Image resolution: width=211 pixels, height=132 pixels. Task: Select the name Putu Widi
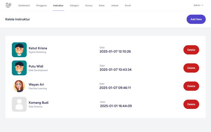36,66
